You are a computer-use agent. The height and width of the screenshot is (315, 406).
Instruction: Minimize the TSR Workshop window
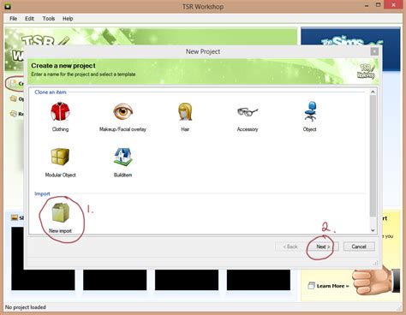367,5
